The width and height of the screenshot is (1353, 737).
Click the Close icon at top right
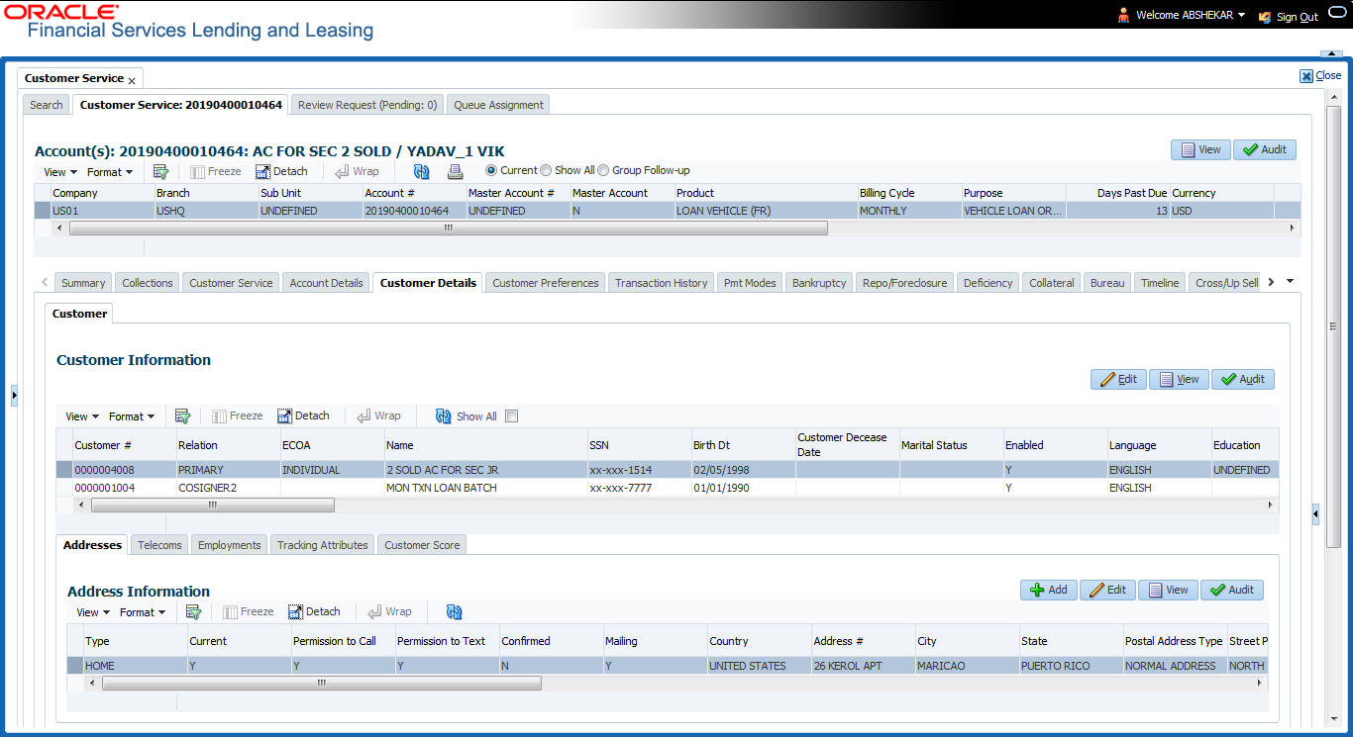coord(1306,76)
